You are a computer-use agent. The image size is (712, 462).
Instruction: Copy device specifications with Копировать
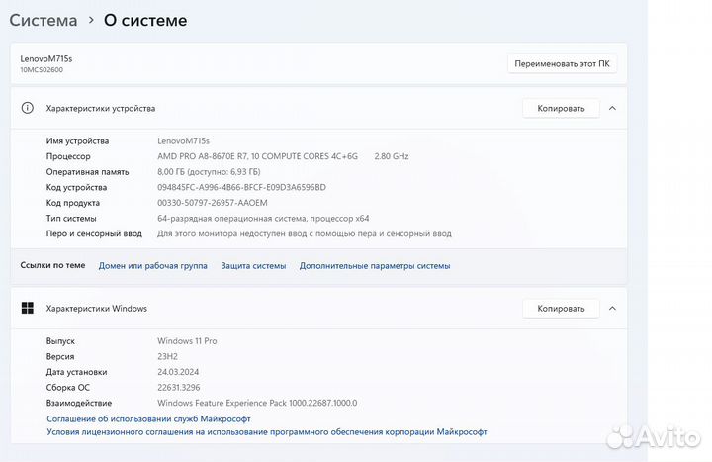coord(561,108)
